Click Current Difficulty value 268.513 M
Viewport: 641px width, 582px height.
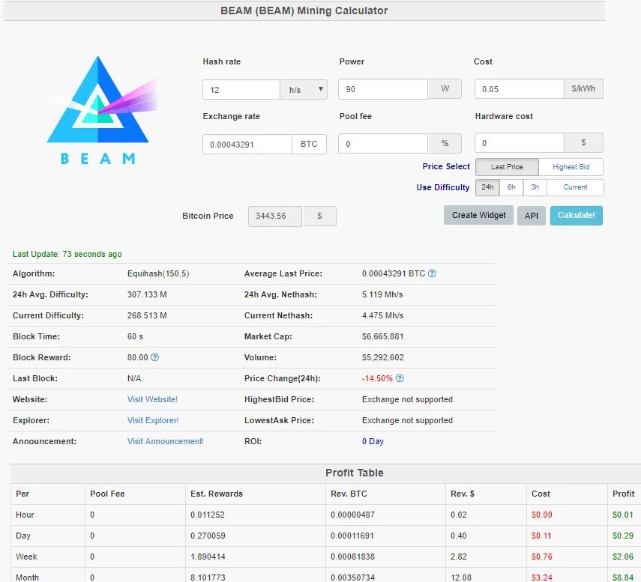[147, 315]
